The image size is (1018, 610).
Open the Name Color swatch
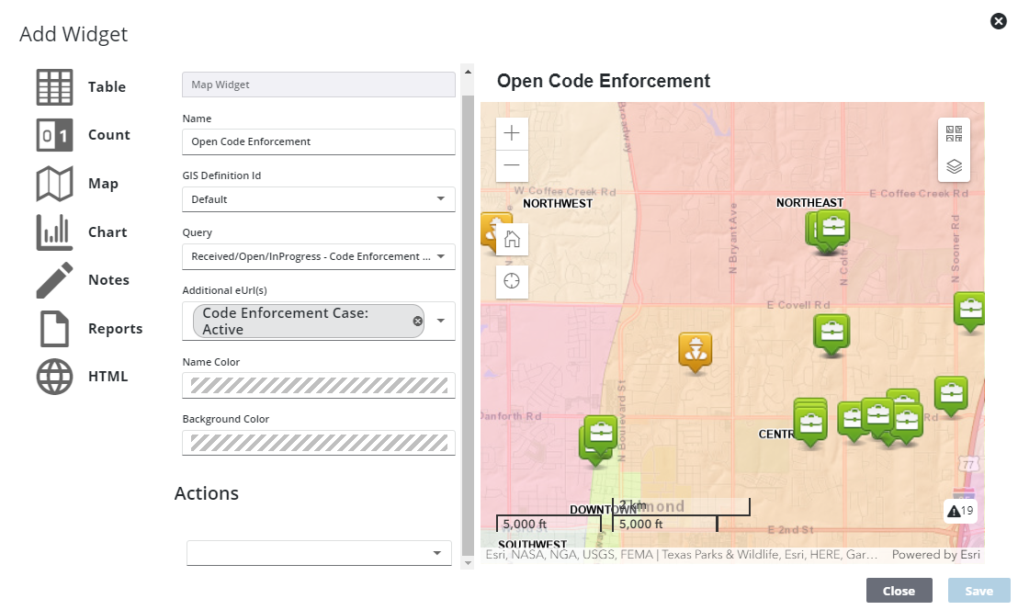point(319,386)
